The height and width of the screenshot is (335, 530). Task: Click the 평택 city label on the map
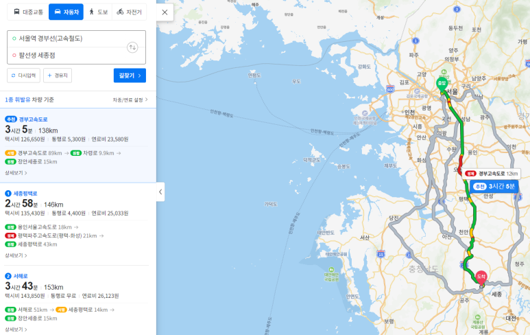pos(463,198)
